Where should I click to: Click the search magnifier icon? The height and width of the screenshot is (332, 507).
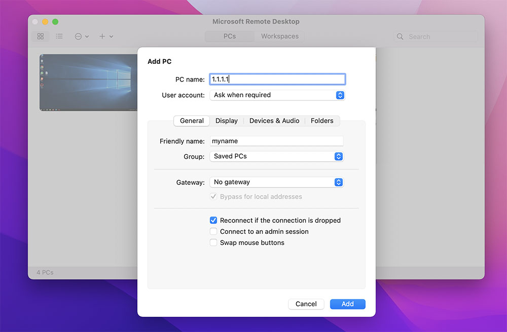click(x=400, y=36)
